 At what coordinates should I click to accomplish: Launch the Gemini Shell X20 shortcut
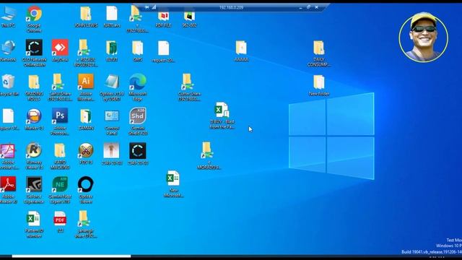click(x=138, y=116)
